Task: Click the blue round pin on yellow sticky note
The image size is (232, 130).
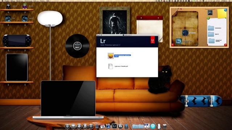Action: click(x=225, y=10)
